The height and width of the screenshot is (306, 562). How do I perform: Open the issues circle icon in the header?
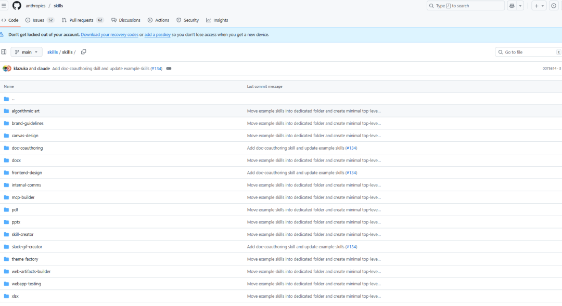click(554, 6)
